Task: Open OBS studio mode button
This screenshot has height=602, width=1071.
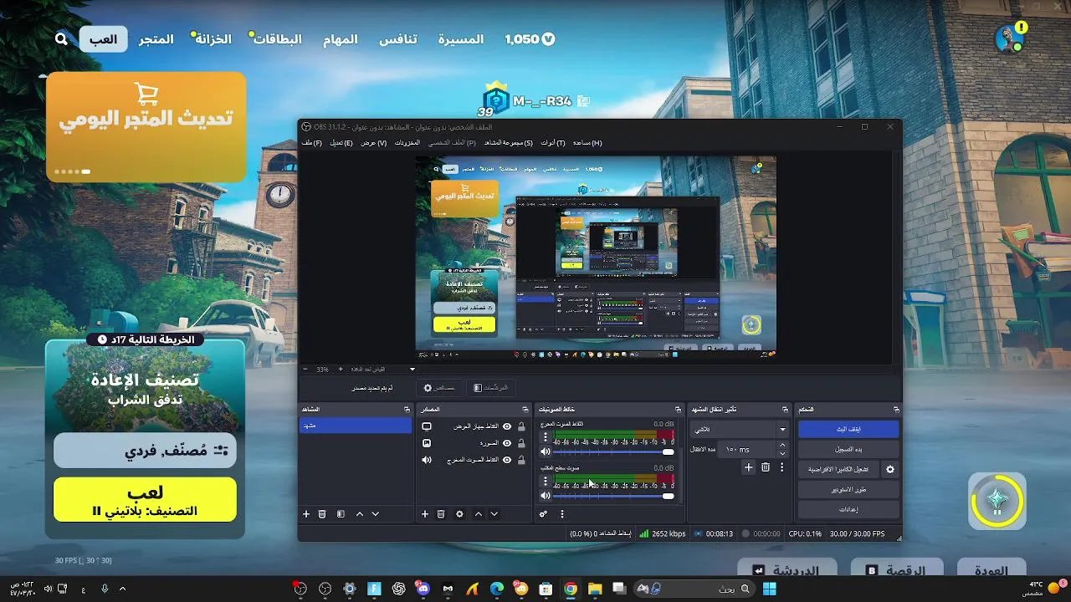Action: [x=848, y=489]
